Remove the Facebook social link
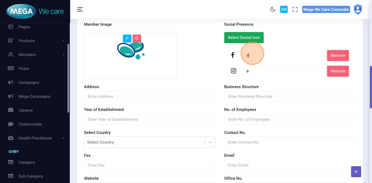The width and height of the screenshot is (372, 183). [x=338, y=56]
